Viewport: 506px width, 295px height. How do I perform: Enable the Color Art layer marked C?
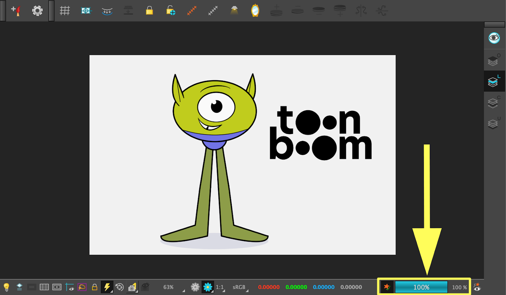493,103
